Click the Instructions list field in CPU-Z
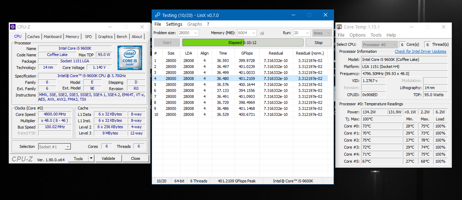This screenshot has height=200, width=462. click(92, 97)
